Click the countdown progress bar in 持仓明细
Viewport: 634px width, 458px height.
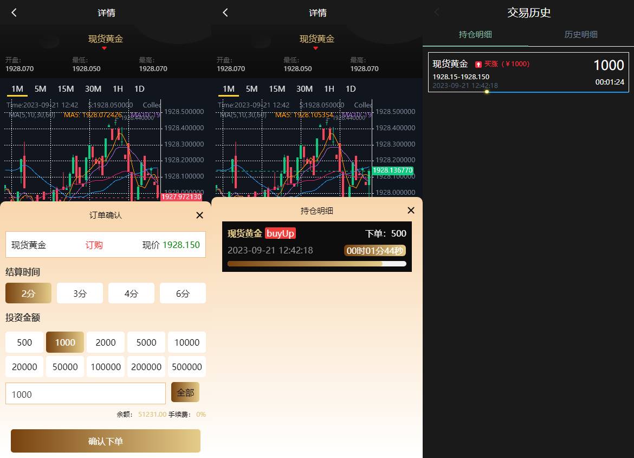316,264
